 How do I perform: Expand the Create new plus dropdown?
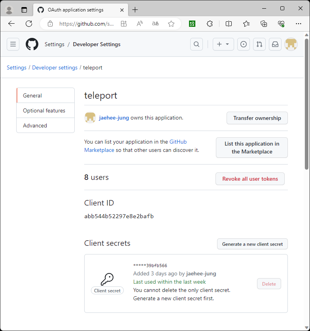coord(223,44)
